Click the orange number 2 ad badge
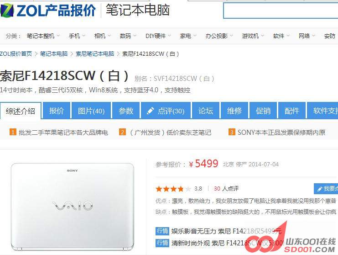This screenshot has height=255, width=338. pyautogui.click(x=122, y=132)
